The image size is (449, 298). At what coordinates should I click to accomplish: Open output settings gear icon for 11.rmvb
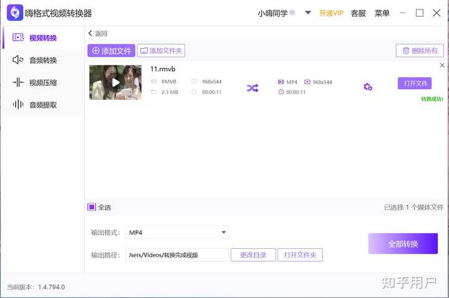pos(368,87)
